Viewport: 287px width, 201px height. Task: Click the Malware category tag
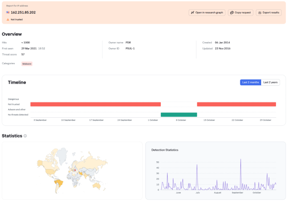coord(27,64)
